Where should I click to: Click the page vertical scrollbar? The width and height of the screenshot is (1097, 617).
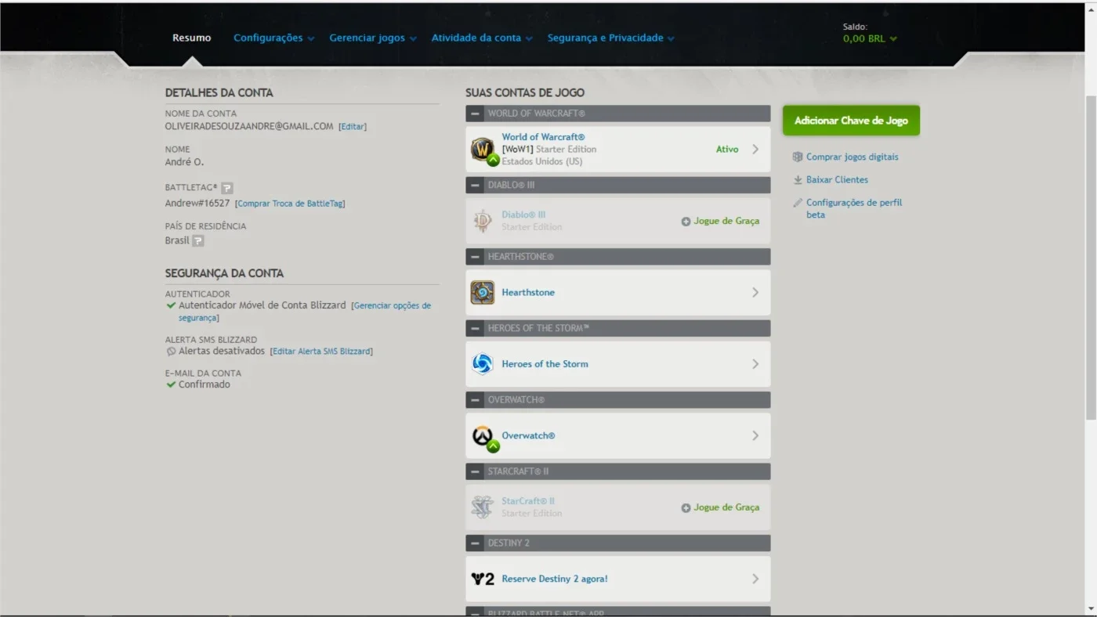tap(1090, 258)
